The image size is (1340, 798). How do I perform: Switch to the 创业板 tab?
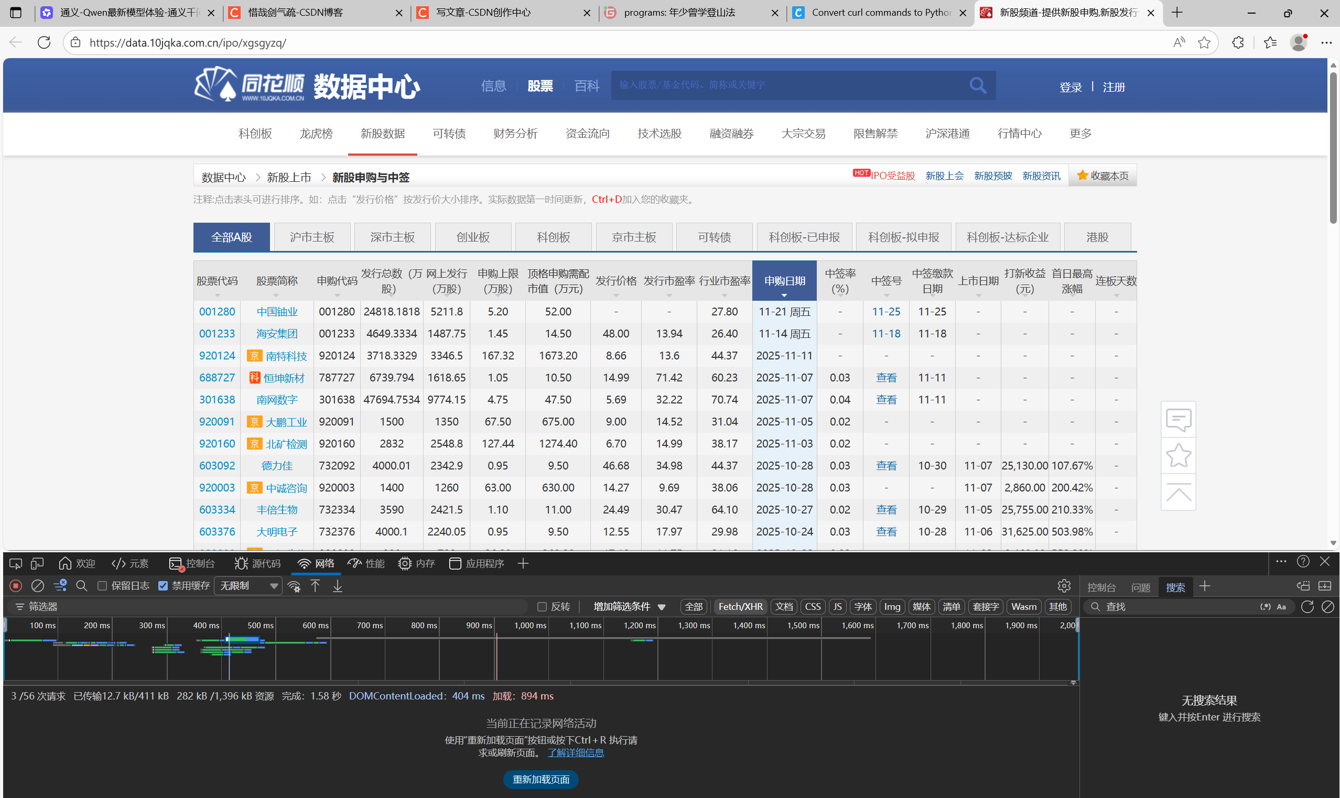(473, 237)
